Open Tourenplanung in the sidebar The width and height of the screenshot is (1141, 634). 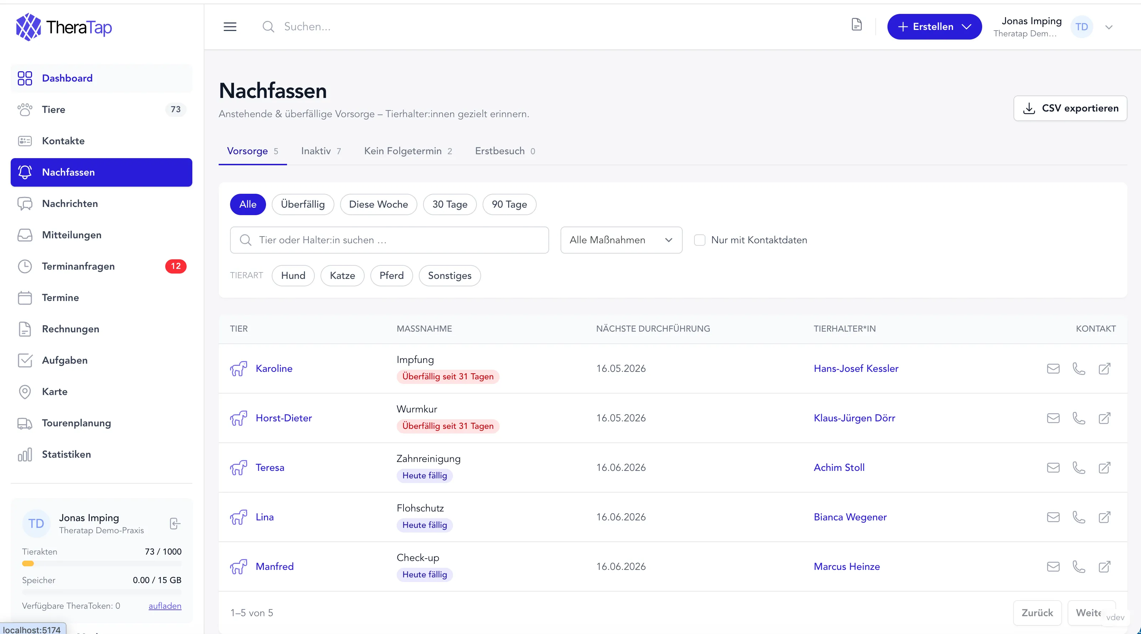101,423
